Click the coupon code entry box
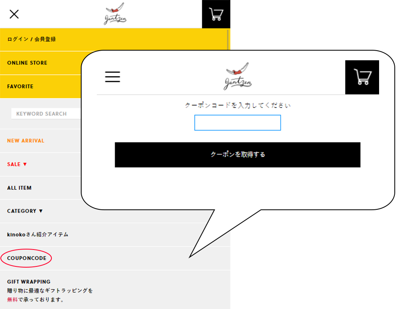The width and height of the screenshot is (402, 309). [x=238, y=123]
